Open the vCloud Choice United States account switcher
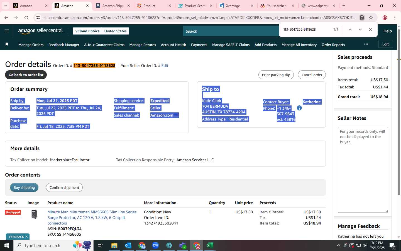 pyautogui.click(x=101, y=31)
